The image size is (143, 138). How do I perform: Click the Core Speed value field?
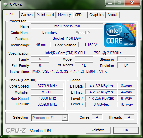tap(47, 86)
